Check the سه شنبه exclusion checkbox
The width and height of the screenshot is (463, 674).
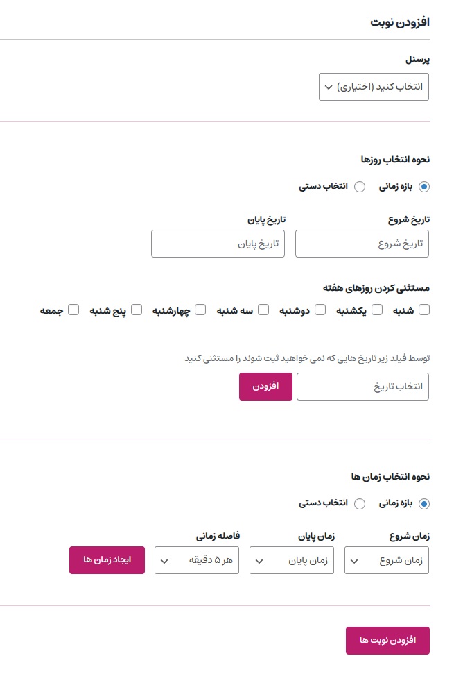coord(263,310)
